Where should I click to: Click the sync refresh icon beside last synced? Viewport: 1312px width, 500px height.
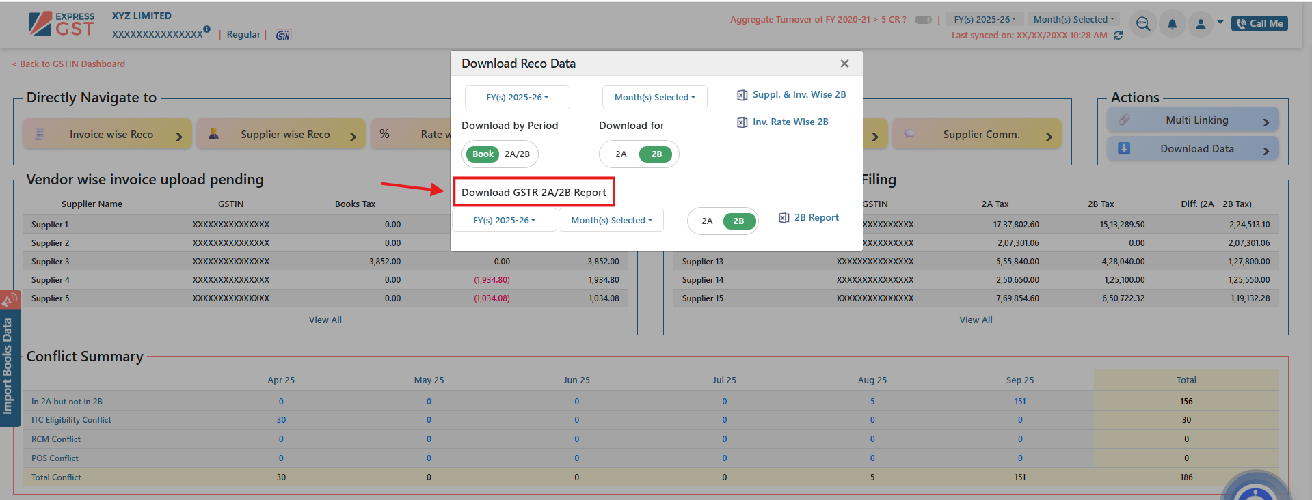1119,36
